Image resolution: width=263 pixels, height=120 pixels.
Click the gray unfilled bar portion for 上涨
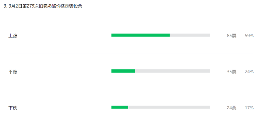[190, 35]
